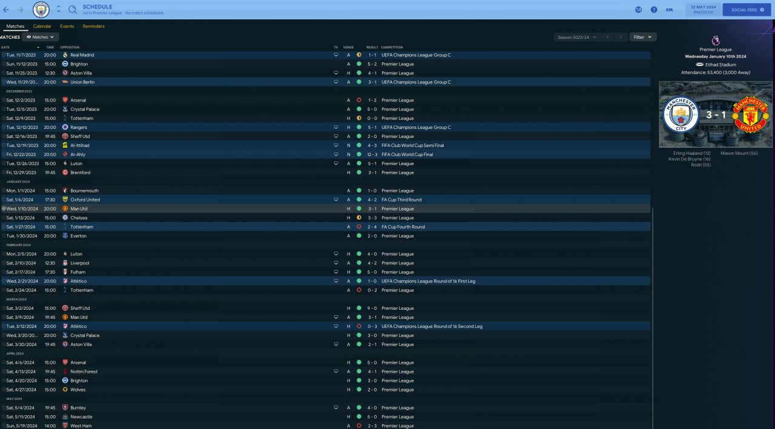Go forward with the right arrow

tap(21, 10)
